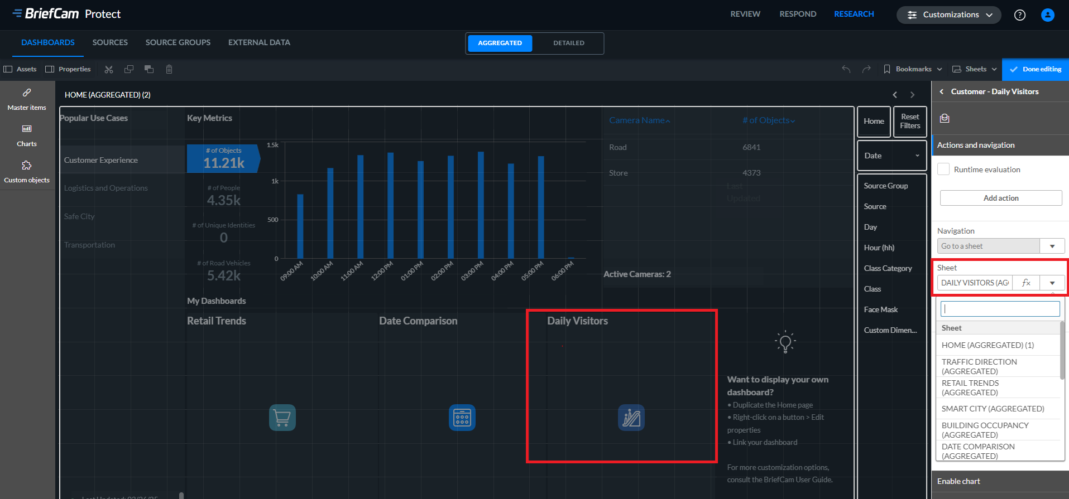Click the sheet search input field
The width and height of the screenshot is (1069, 499).
[x=1000, y=309]
